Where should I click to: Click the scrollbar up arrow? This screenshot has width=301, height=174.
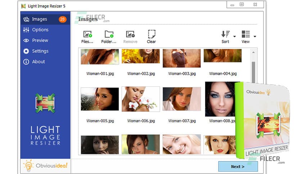253,52
